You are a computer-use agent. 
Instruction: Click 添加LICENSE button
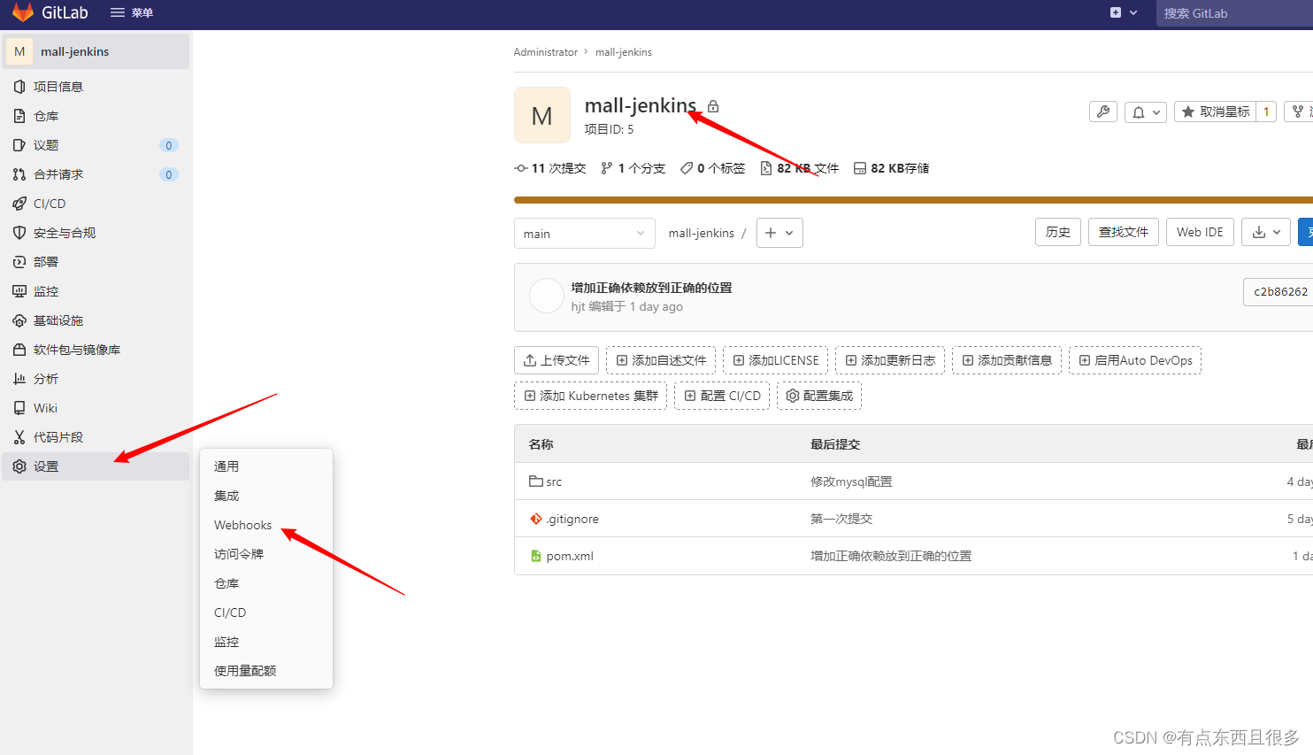tap(776, 360)
